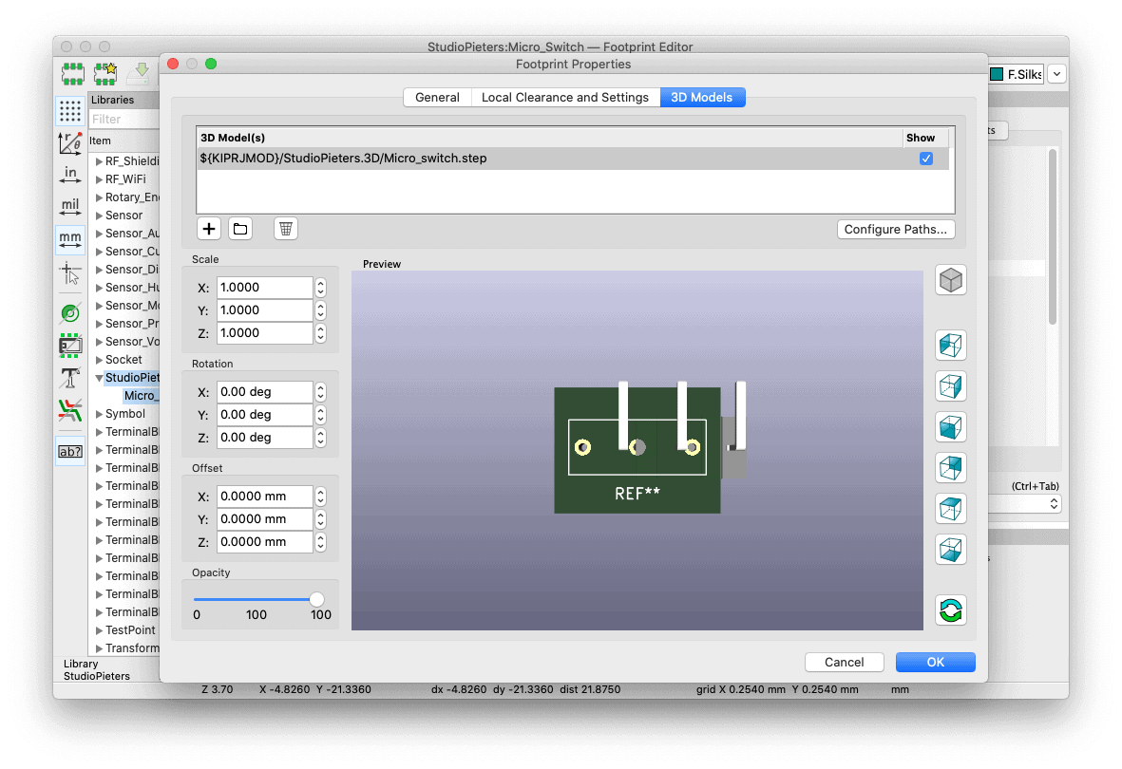Open Configure Paths dialog

(896, 229)
